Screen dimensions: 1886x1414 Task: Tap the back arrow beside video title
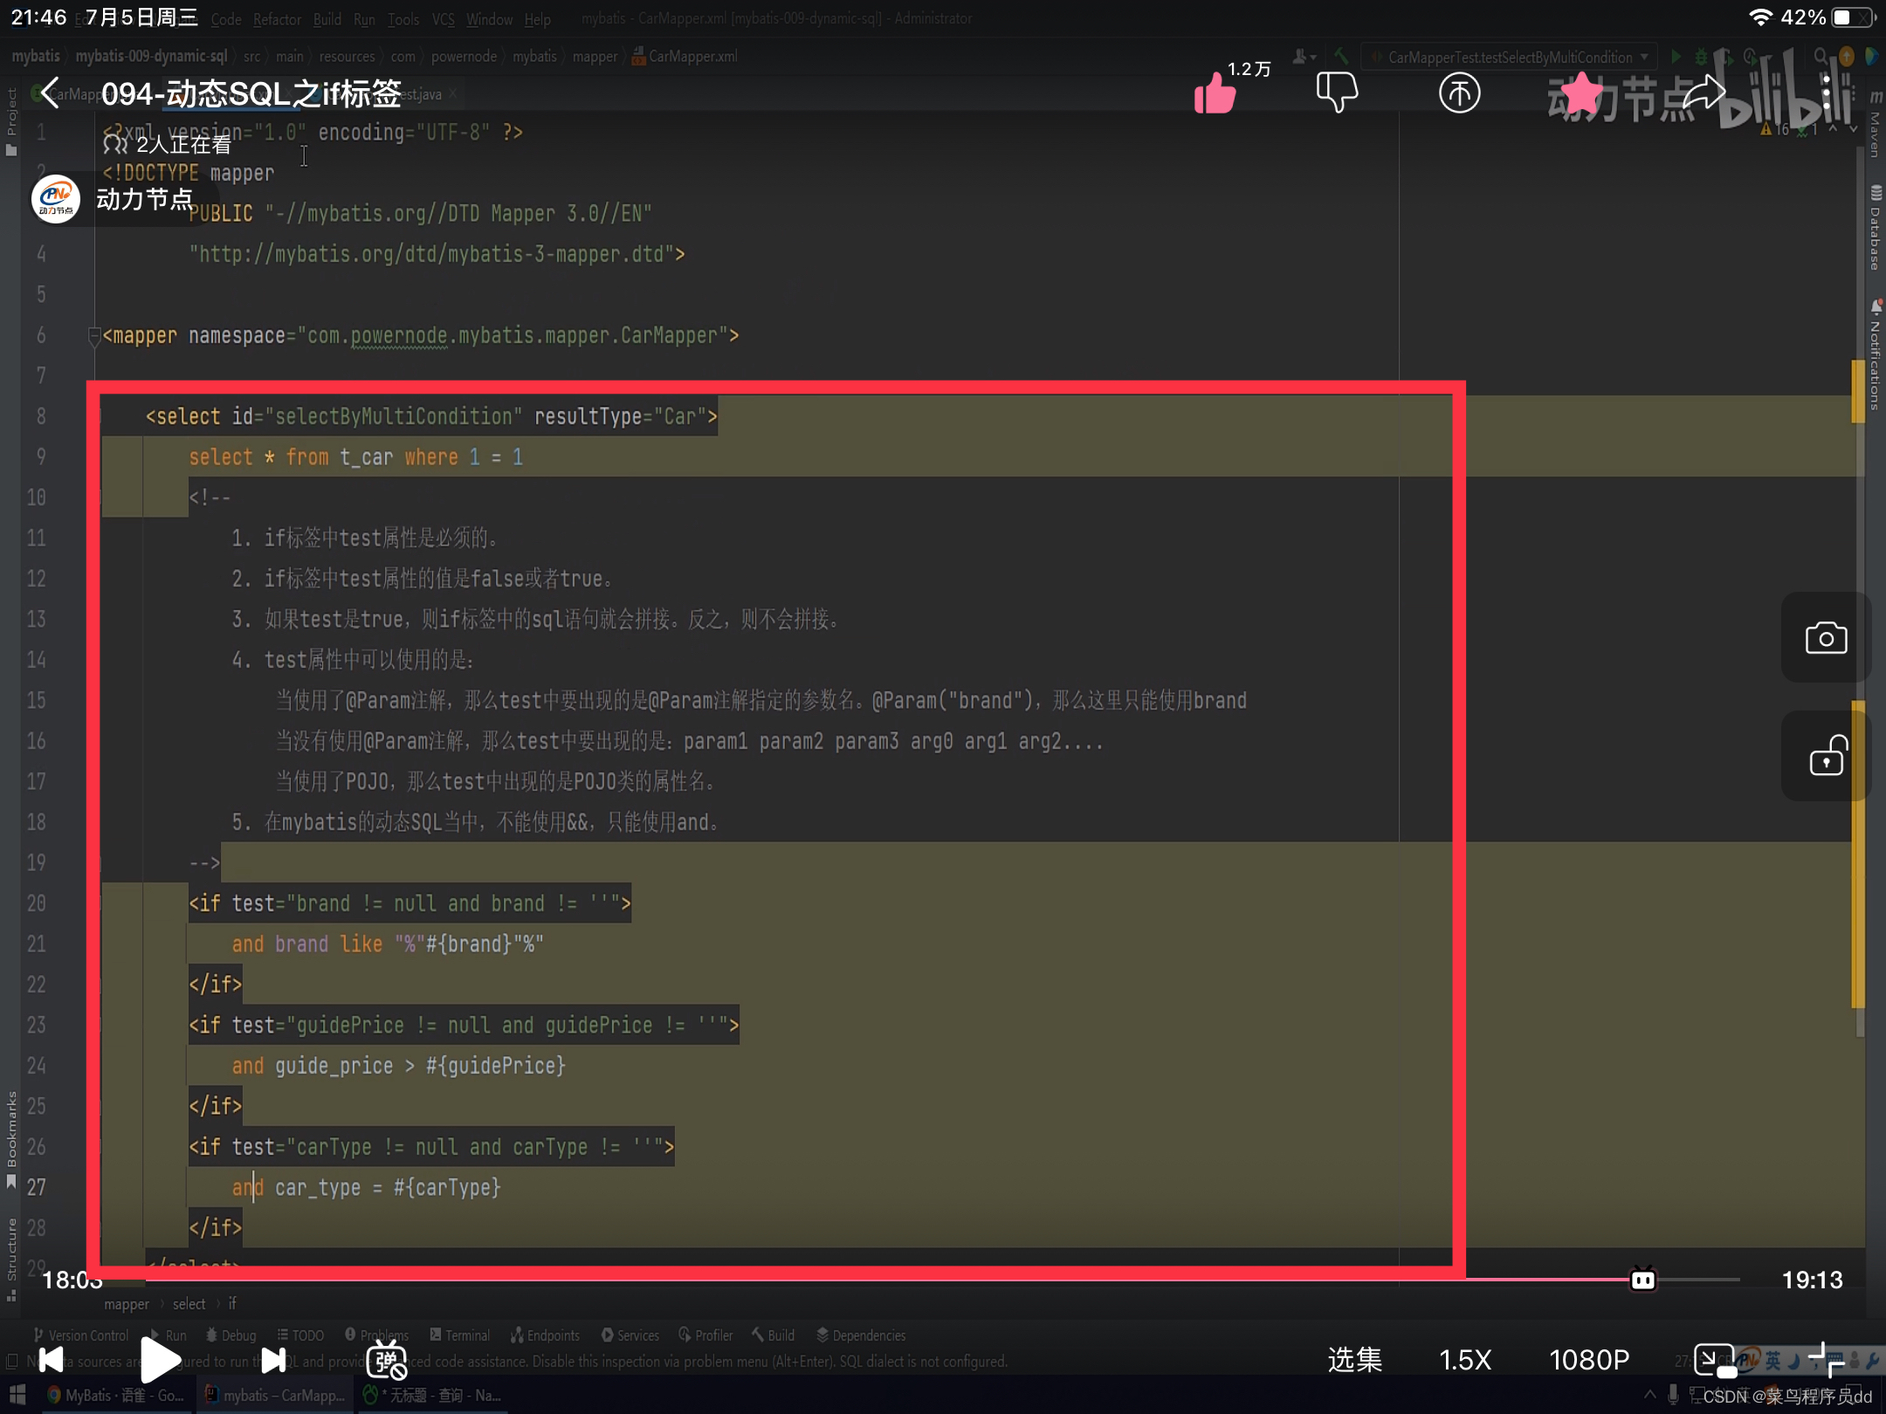(51, 93)
